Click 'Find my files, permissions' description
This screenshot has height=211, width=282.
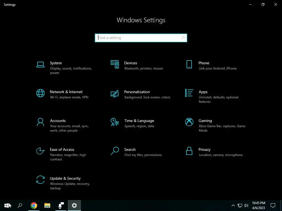pos(143,155)
